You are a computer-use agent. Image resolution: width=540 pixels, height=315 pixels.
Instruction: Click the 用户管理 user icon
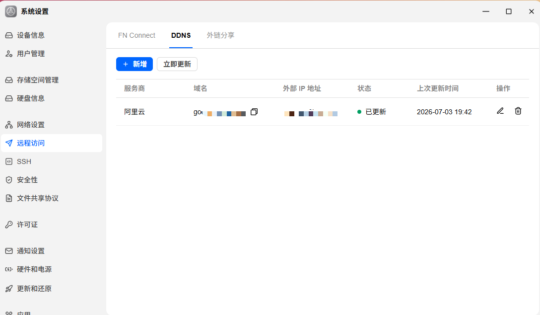[9, 54]
